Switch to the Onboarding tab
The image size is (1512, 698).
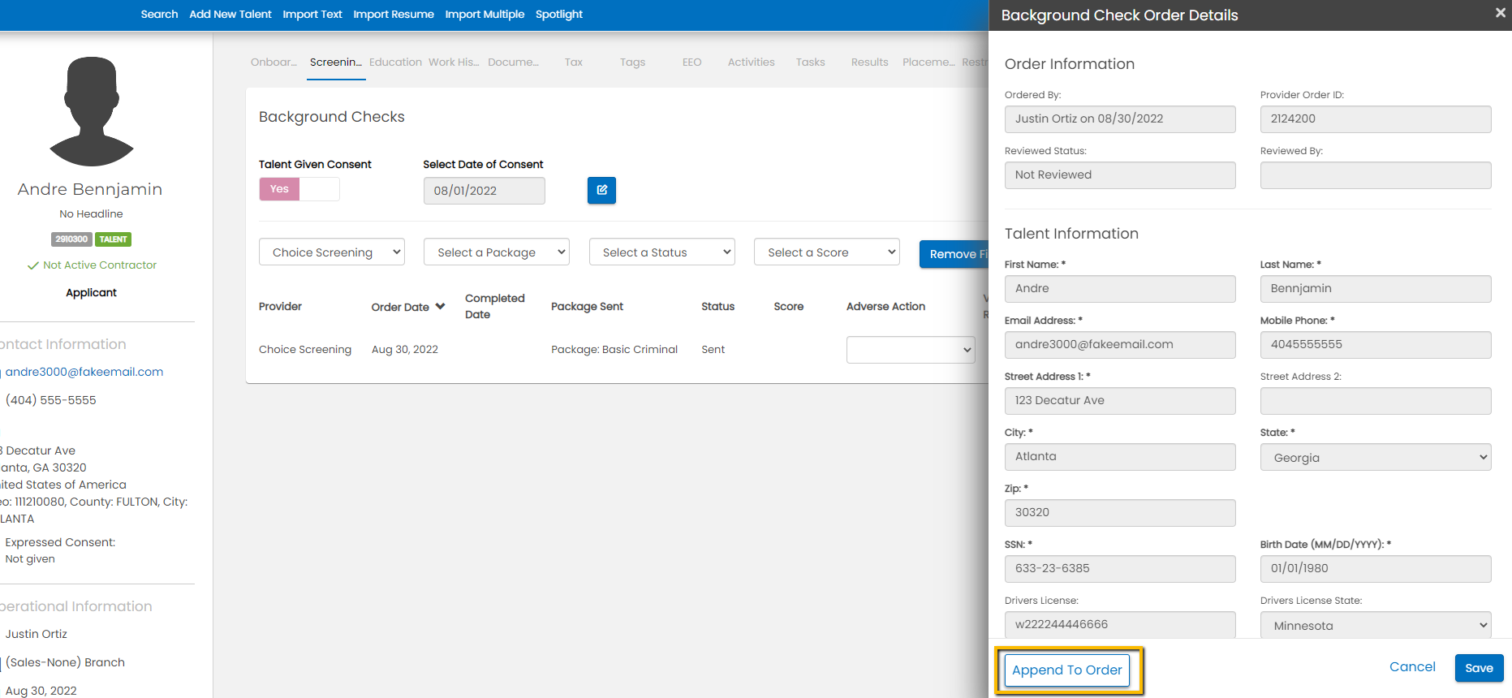pyautogui.click(x=274, y=62)
